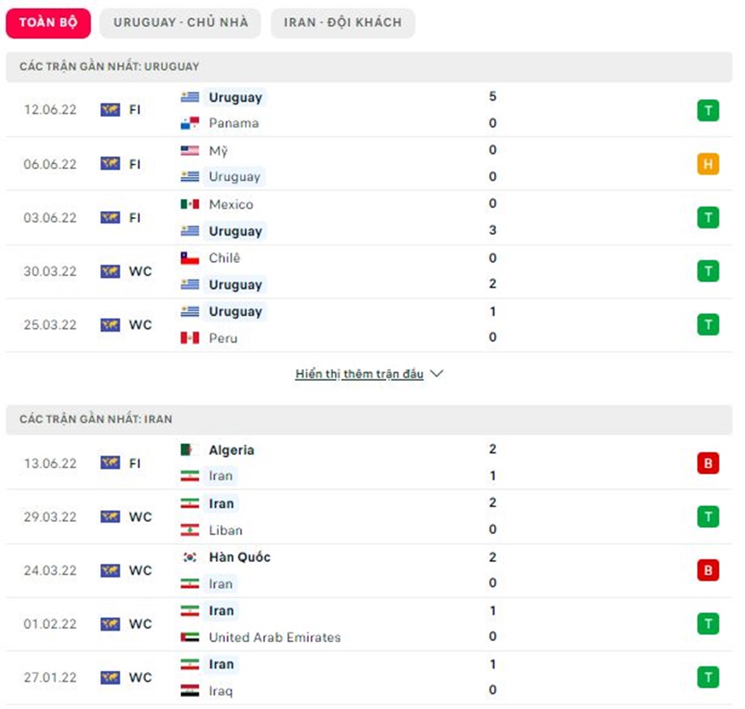Click the Chile flag icon

pos(190,258)
